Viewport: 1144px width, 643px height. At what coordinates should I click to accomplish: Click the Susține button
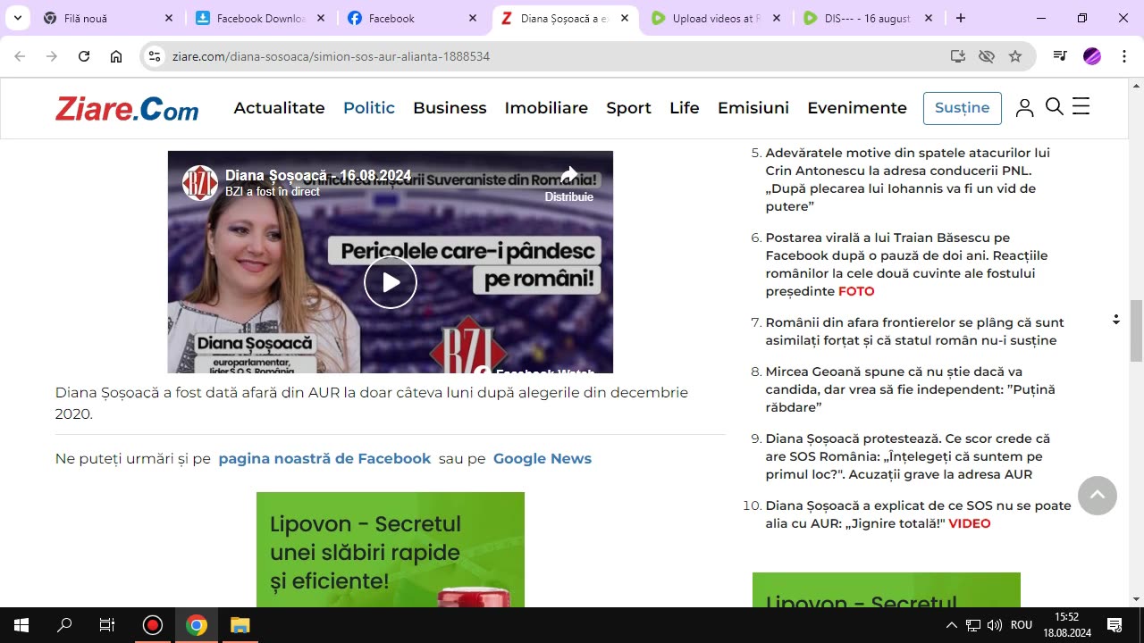pos(963,108)
